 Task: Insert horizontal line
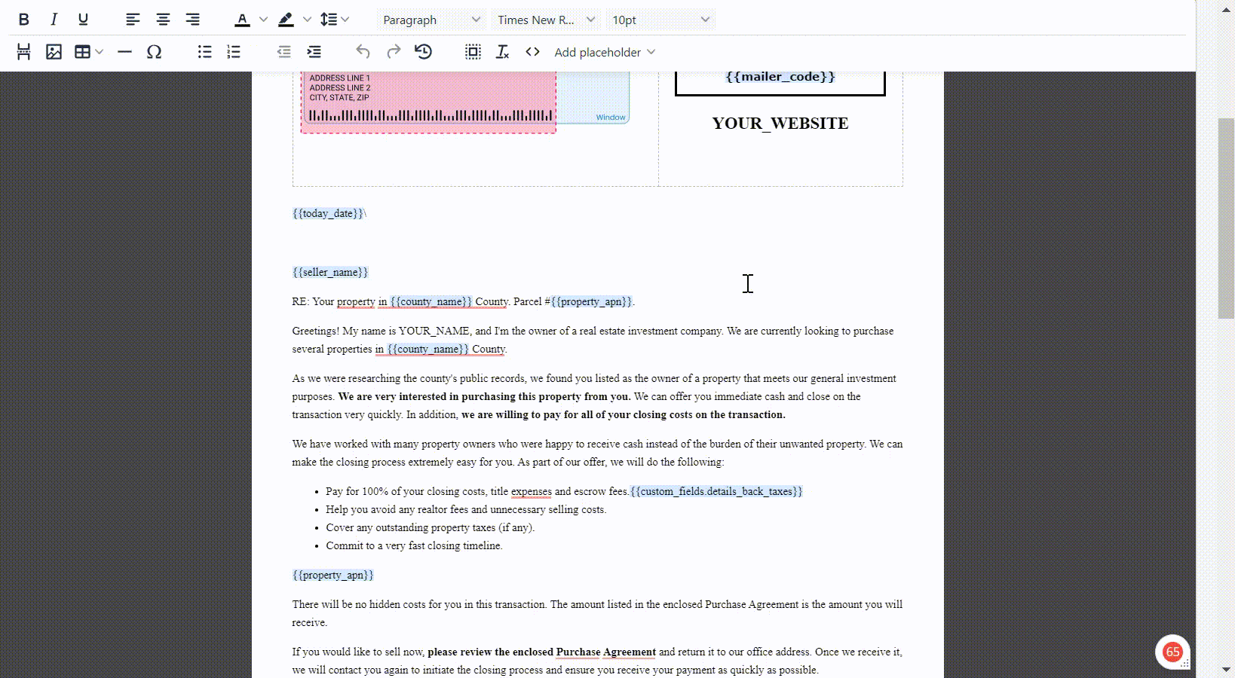(x=125, y=52)
